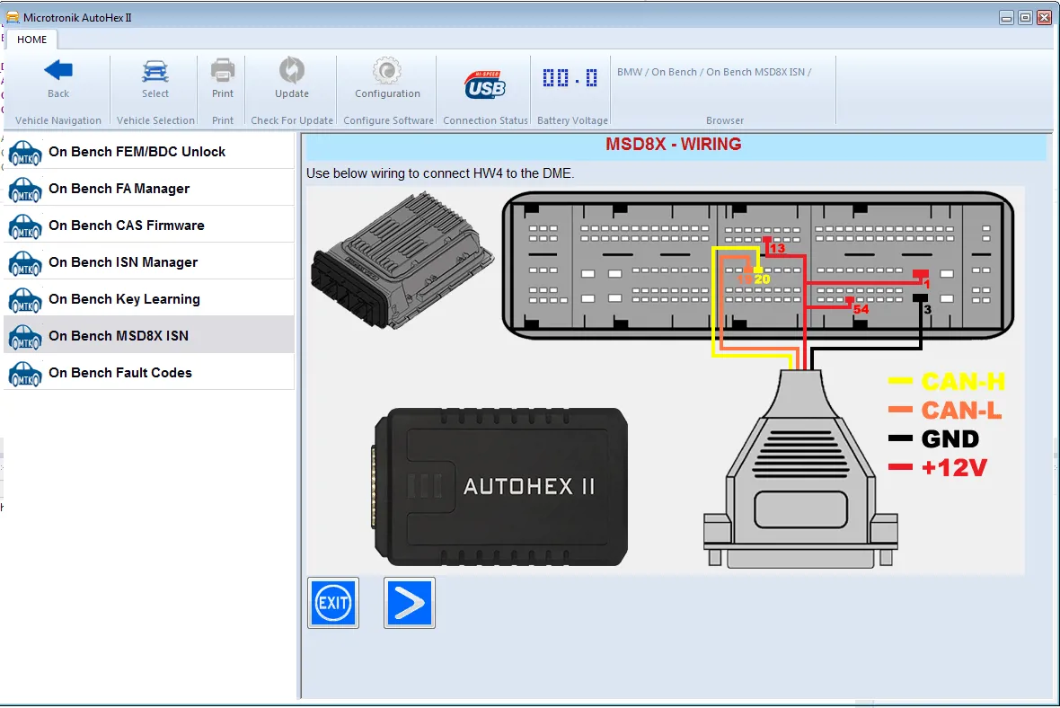Click the +12V legend entry
The image size is (1060, 708).
(x=938, y=467)
